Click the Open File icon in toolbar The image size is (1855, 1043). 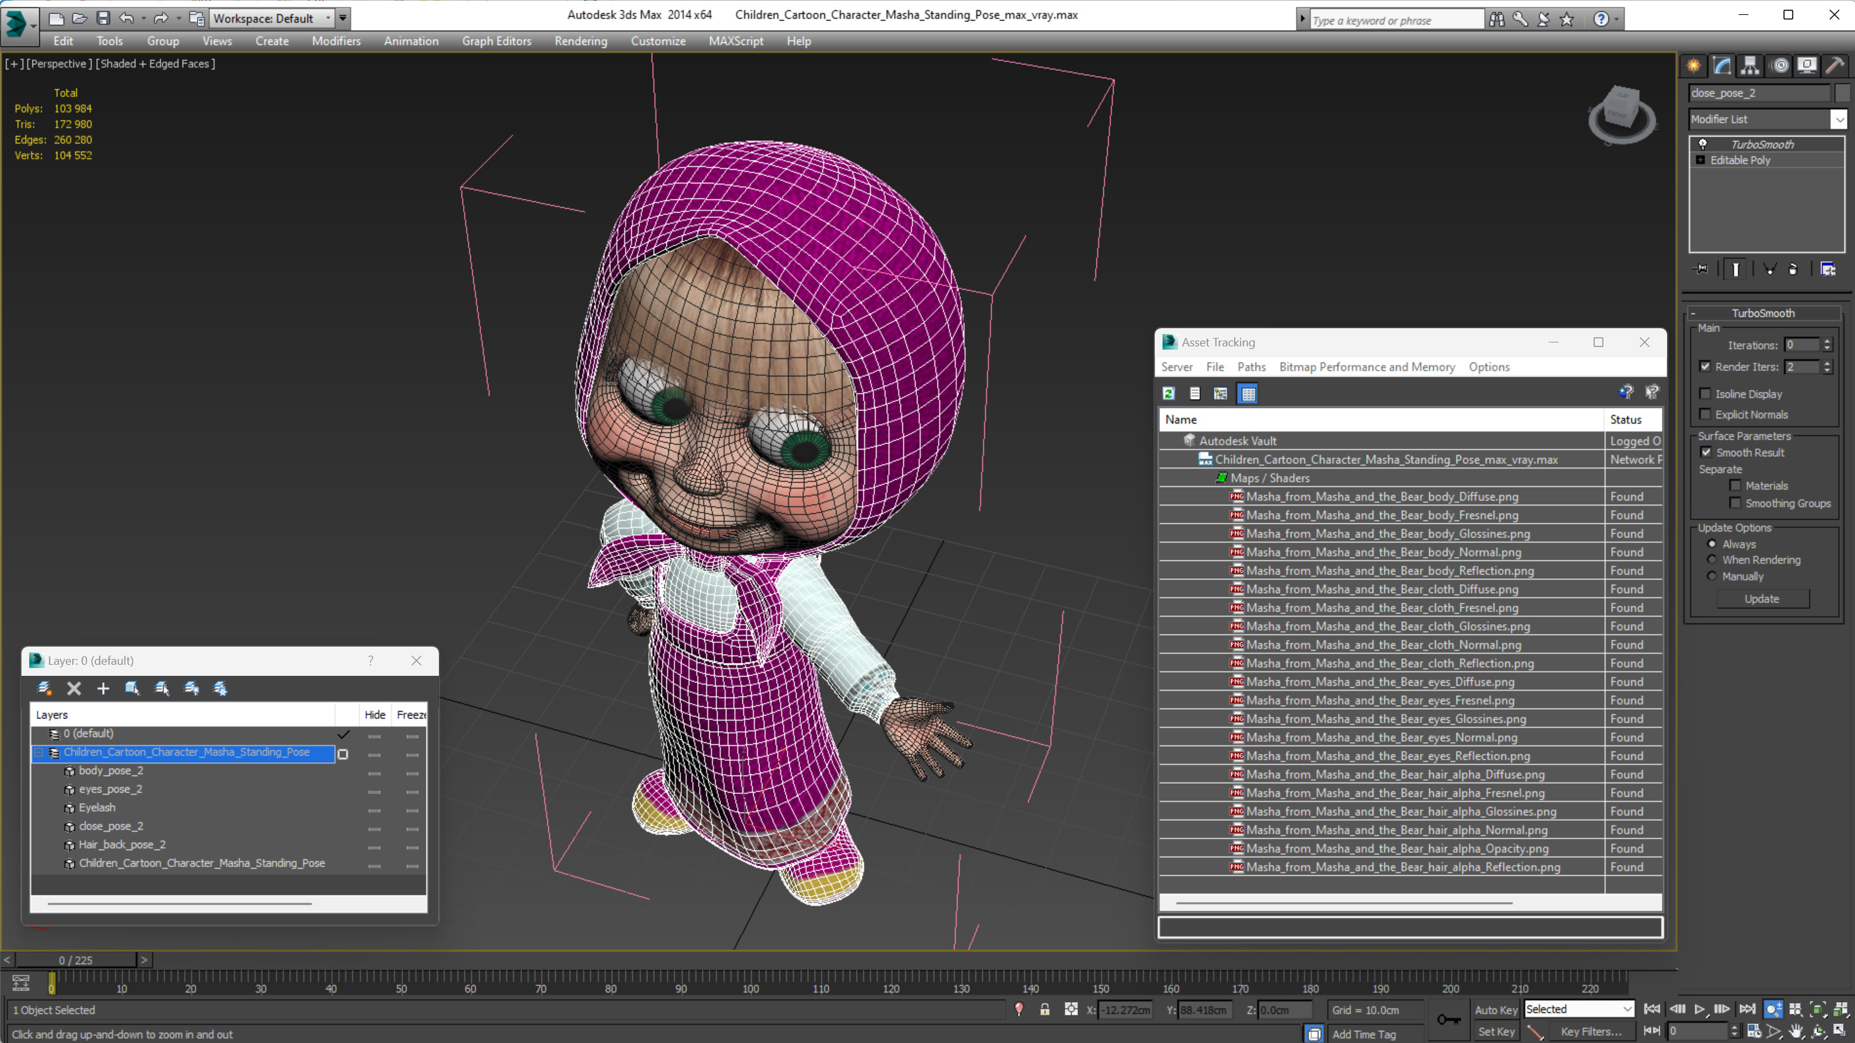pyautogui.click(x=80, y=18)
